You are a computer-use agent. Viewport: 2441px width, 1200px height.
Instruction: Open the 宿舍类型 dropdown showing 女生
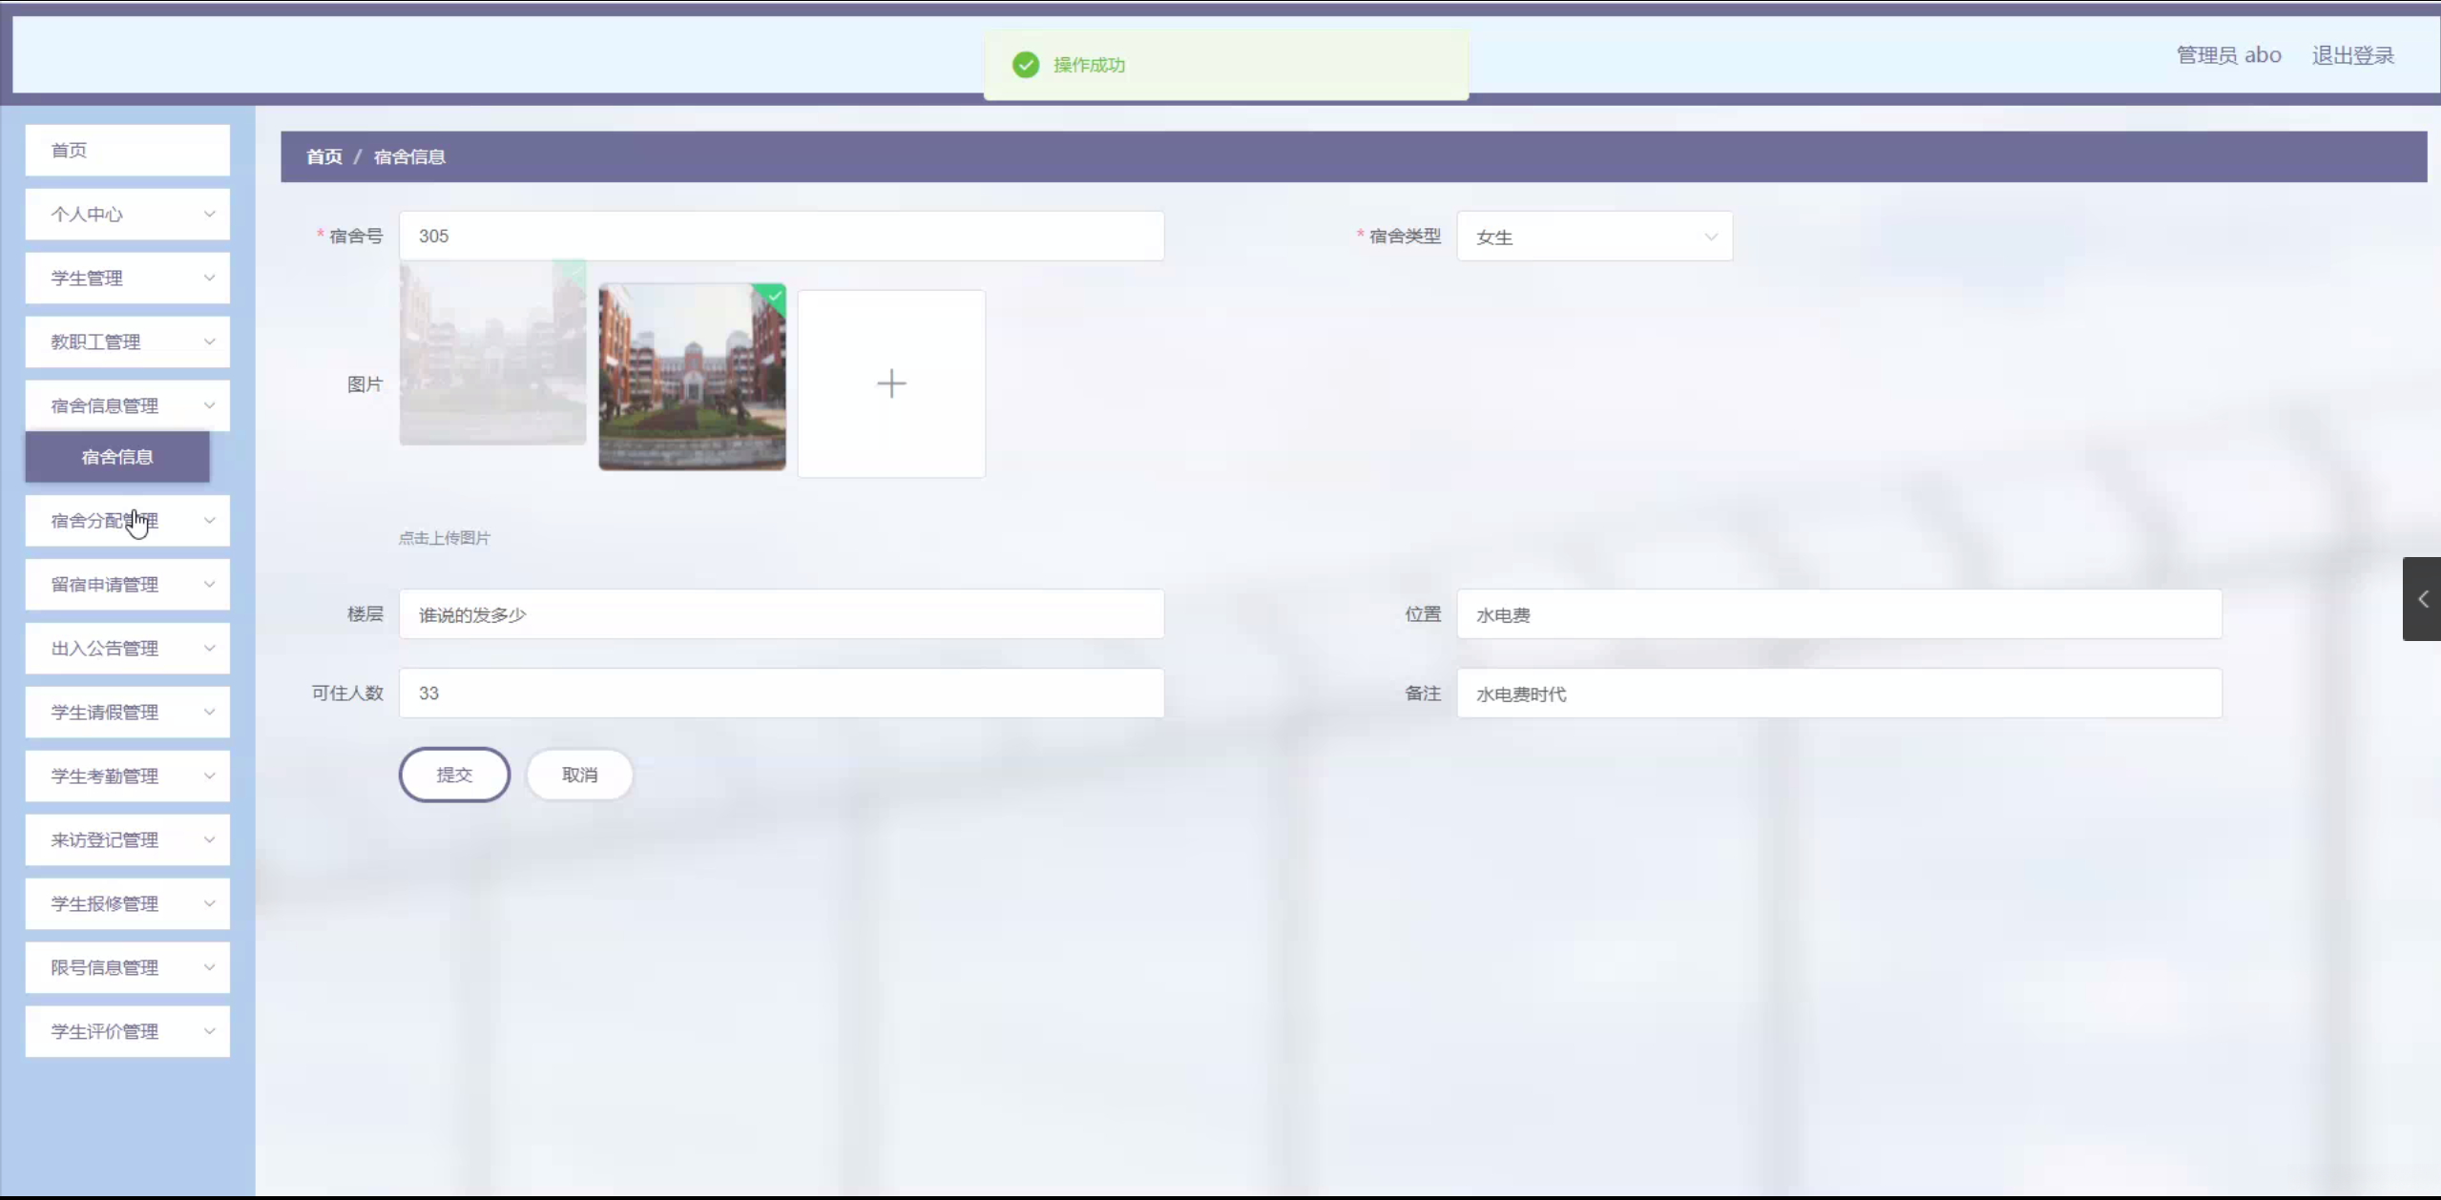tap(1594, 237)
